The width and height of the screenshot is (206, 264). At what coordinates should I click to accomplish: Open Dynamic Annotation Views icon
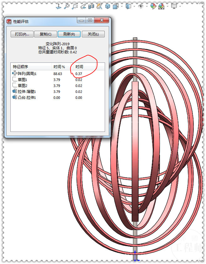click(99, 6)
